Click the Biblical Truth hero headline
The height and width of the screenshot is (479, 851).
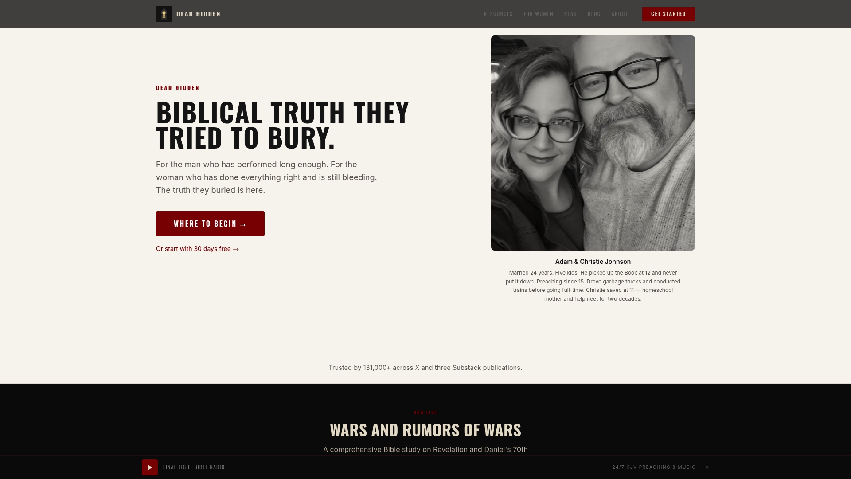coord(283,125)
